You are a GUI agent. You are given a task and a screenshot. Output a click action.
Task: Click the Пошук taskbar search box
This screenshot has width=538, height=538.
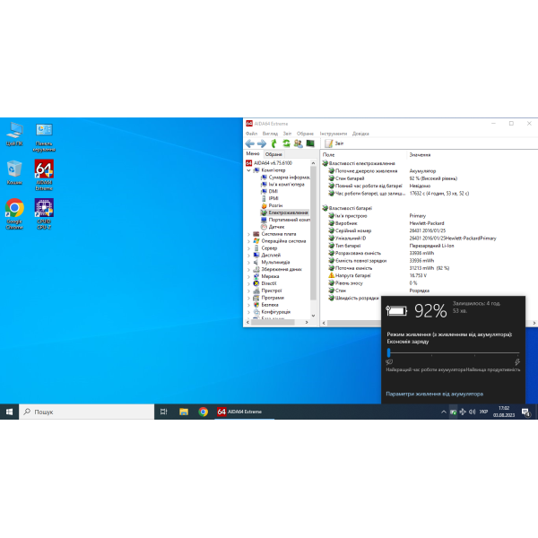click(x=86, y=412)
